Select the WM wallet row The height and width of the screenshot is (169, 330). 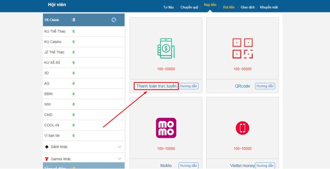(x=84, y=104)
